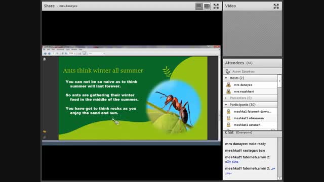Open the File menu in shared PDF window
This screenshot has width=324, height=182.
pos(44,50)
